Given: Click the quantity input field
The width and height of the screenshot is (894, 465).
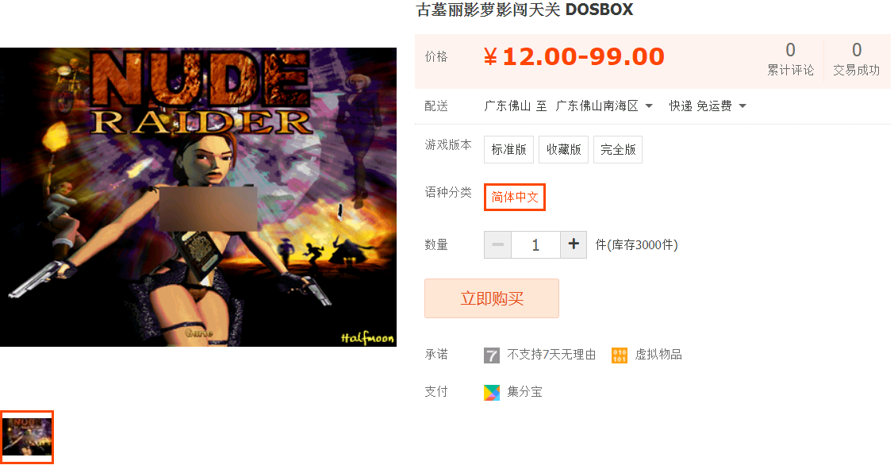Looking at the screenshot, I should [x=535, y=244].
